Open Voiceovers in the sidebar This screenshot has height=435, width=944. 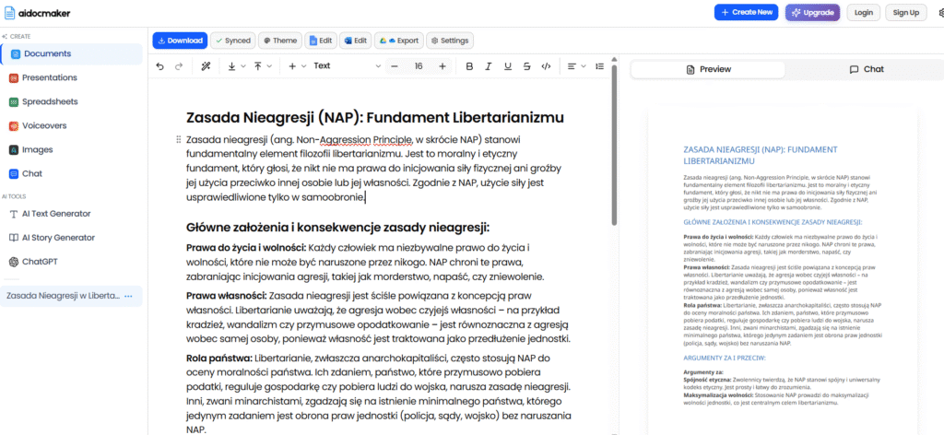point(72,125)
